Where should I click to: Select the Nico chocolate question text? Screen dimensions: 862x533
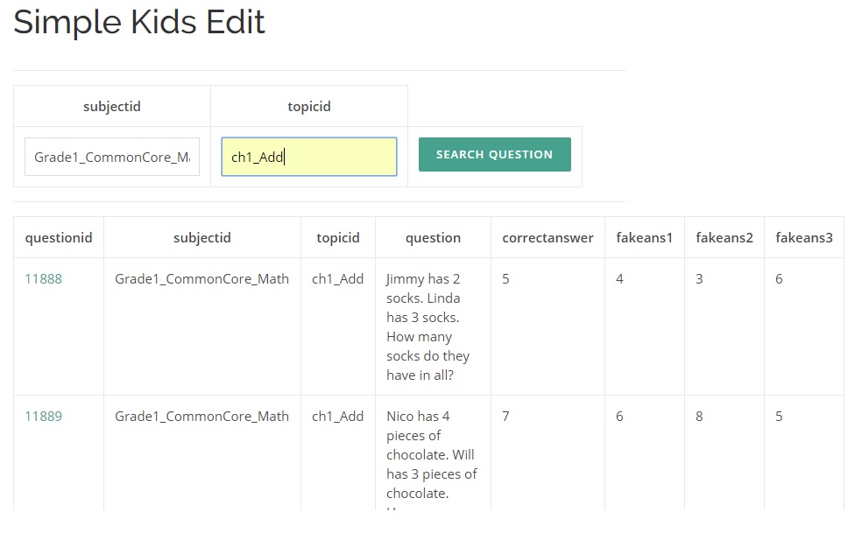(x=431, y=455)
